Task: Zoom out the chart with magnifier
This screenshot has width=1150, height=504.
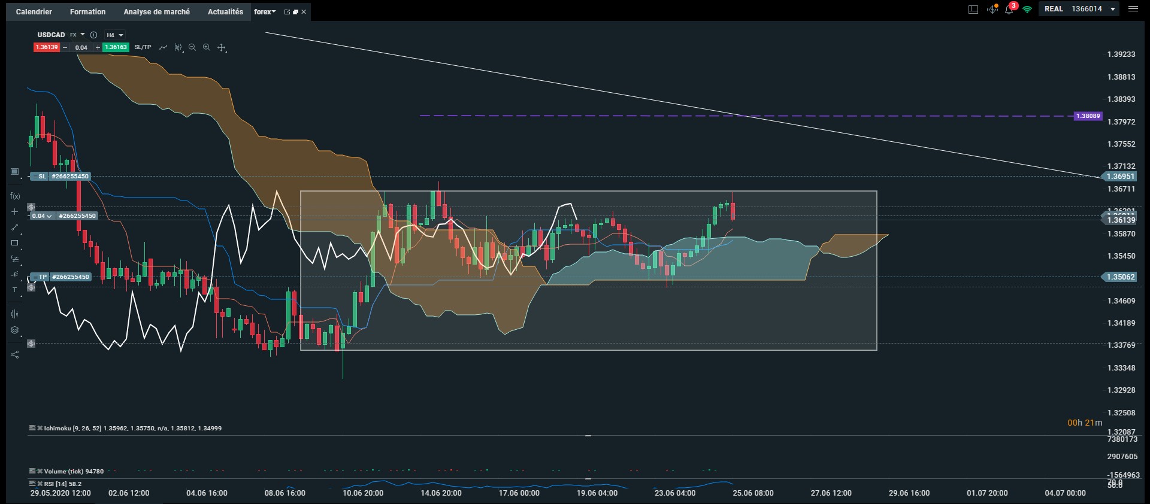Action: pos(192,47)
